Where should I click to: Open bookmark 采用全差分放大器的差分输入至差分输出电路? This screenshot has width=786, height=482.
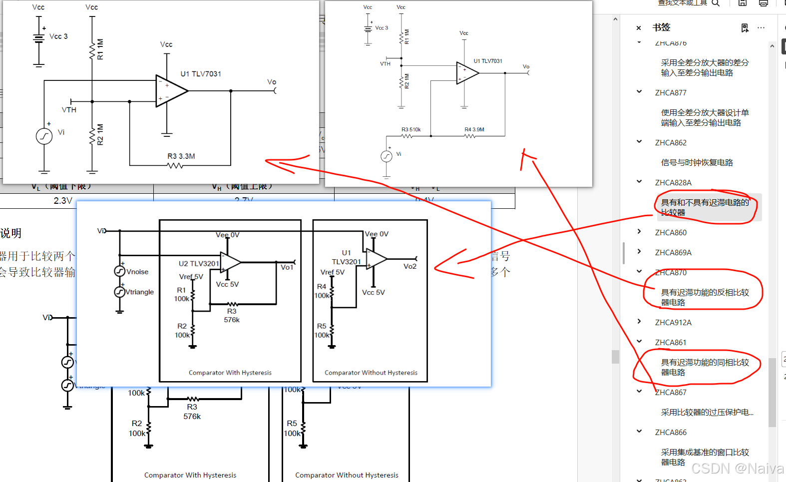[x=705, y=68]
